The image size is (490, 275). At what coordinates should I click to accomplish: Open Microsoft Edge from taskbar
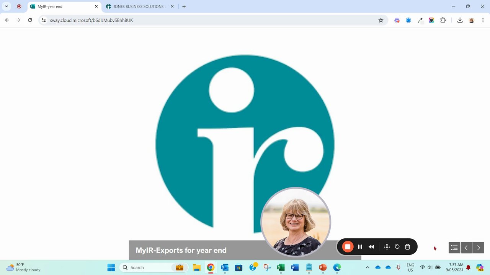(337, 267)
